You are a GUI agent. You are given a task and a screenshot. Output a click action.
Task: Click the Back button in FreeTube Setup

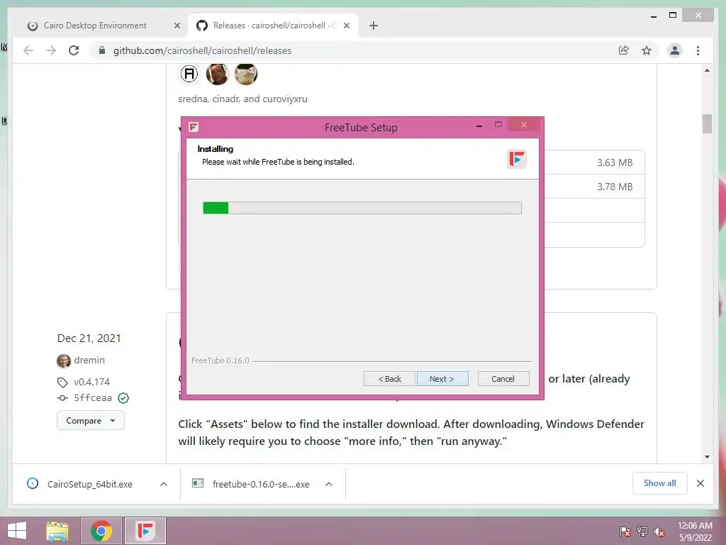[389, 379]
